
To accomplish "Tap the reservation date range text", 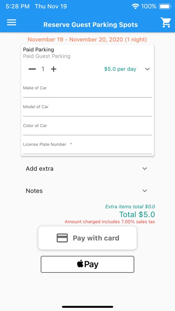I will (x=87, y=39).
